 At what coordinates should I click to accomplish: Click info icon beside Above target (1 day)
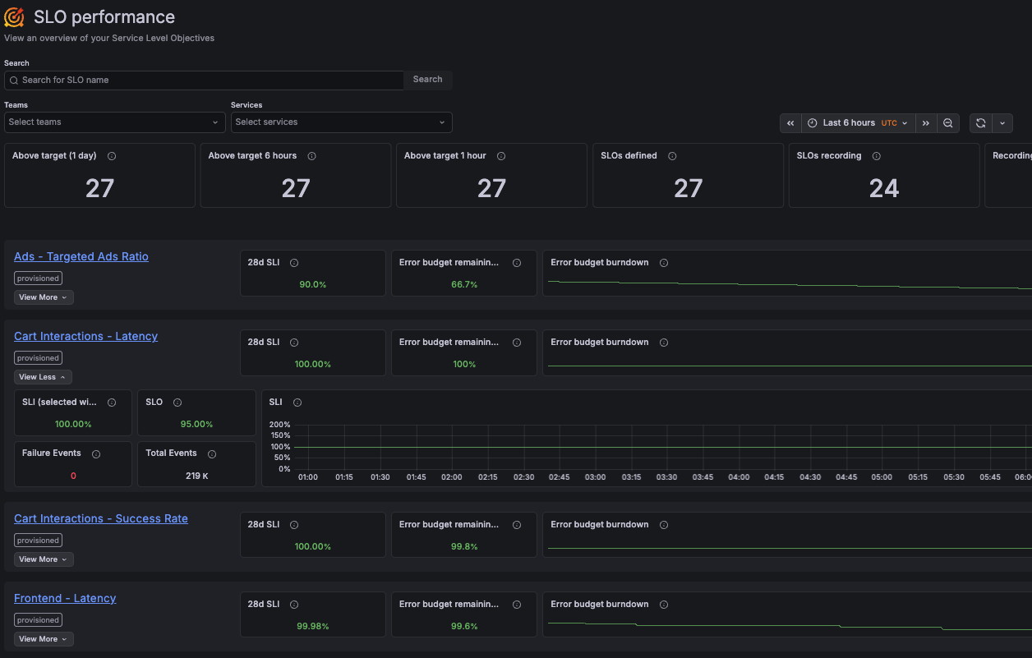112,156
